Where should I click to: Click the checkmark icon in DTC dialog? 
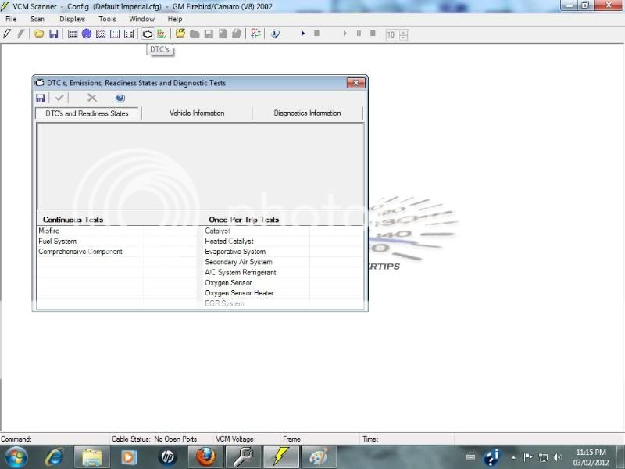(x=59, y=98)
